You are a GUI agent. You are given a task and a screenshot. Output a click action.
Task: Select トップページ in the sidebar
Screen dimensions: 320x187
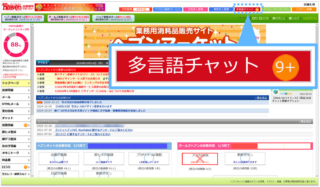16,83
